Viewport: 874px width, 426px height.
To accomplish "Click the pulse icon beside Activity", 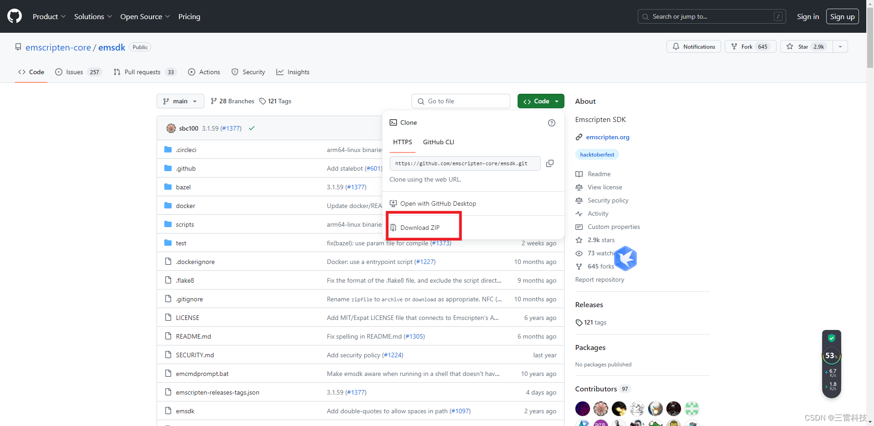I will coord(579,213).
